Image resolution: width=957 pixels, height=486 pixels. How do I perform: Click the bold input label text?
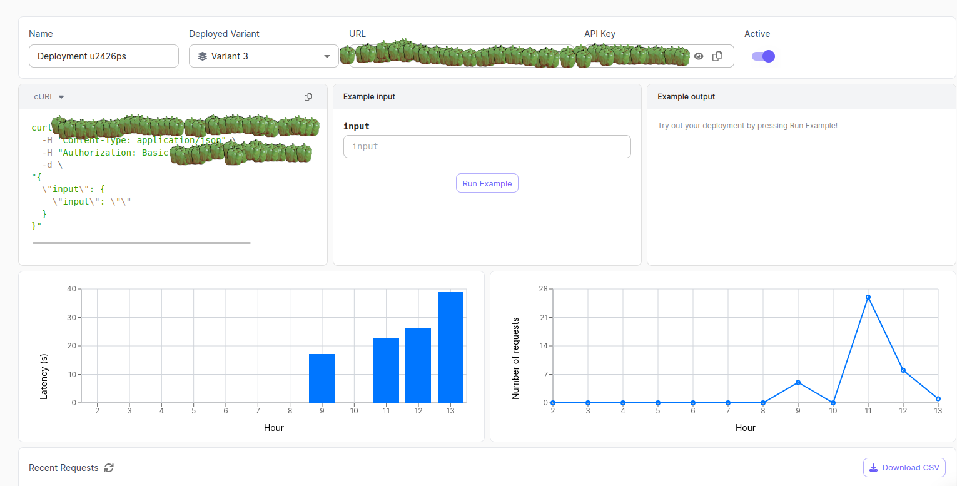pos(357,126)
